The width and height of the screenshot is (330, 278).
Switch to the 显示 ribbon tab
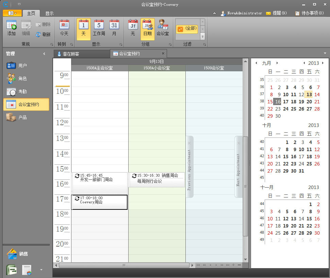tap(49, 13)
